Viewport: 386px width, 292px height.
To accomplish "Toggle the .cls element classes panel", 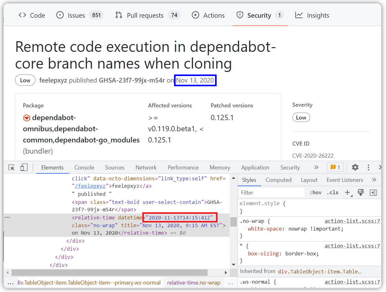I will tap(332, 193).
